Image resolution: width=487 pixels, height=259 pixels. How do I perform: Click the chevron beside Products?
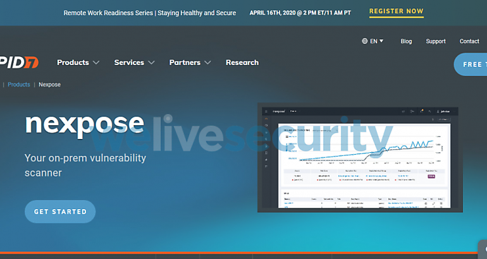[x=96, y=63]
